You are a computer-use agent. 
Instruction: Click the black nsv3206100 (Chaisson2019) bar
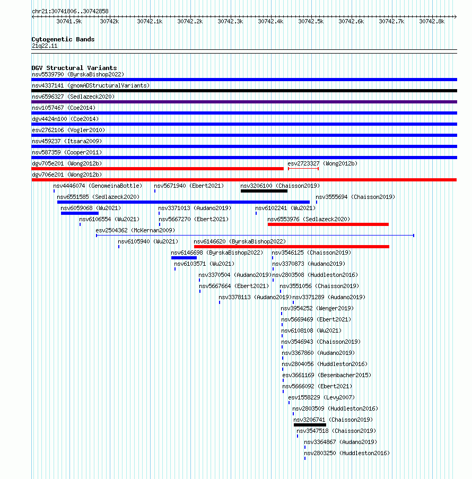[x=264, y=191]
